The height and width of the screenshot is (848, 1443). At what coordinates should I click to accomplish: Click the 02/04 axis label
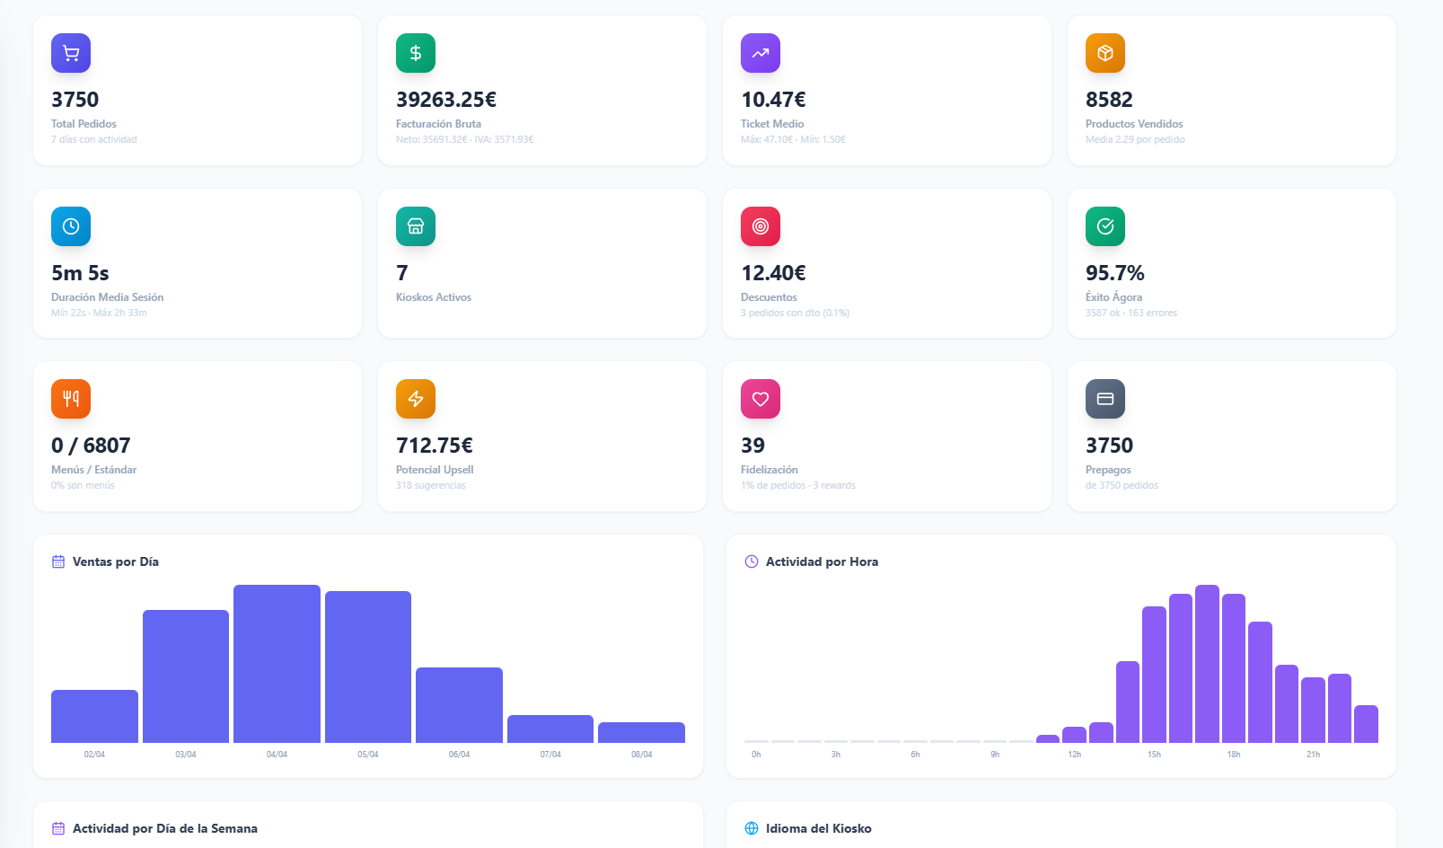point(94,755)
